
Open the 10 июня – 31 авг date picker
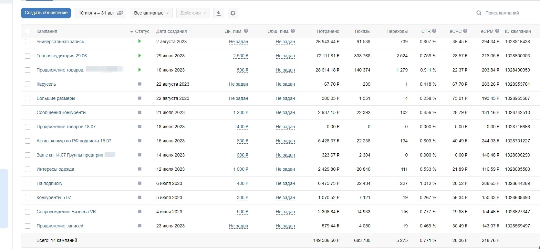[100, 13]
